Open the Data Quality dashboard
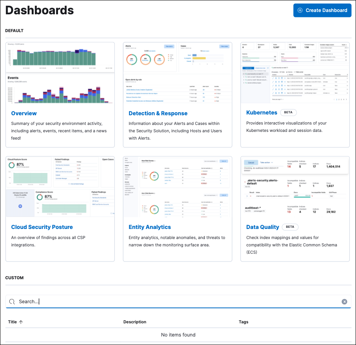This screenshot has width=356, height=345. click(x=263, y=227)
